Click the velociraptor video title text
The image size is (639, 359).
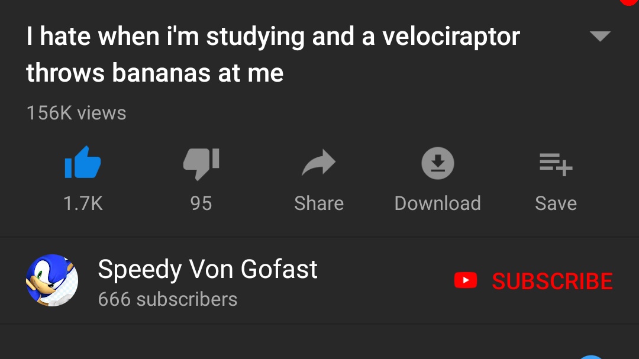(272, 54)
